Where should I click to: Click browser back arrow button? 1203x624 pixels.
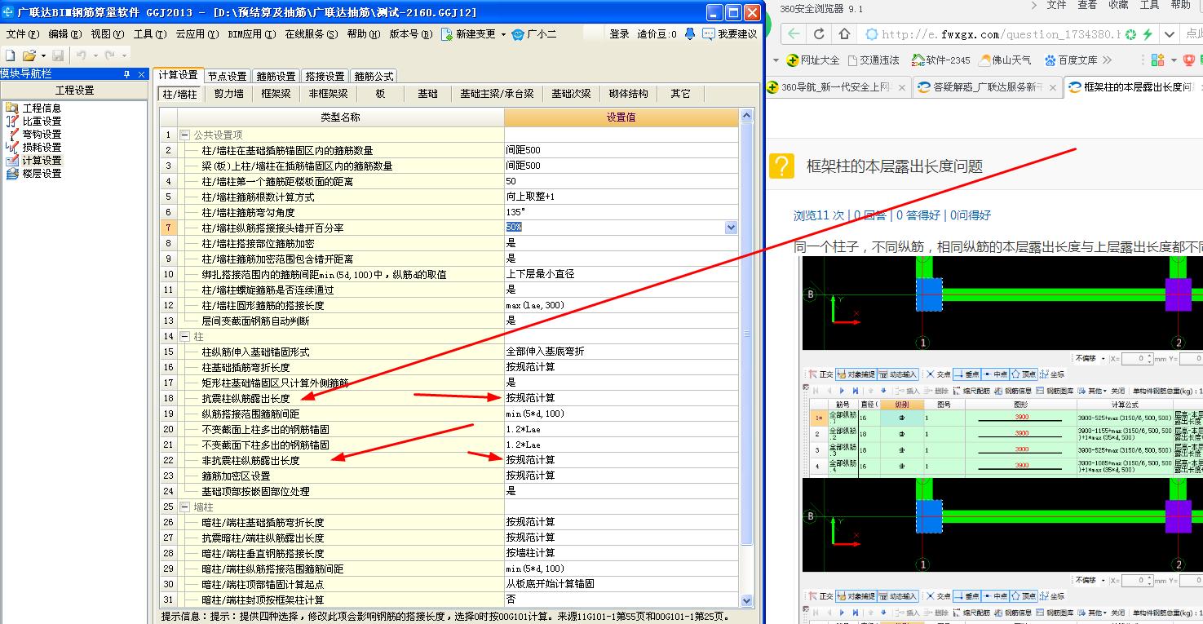[x=795, y=34]
